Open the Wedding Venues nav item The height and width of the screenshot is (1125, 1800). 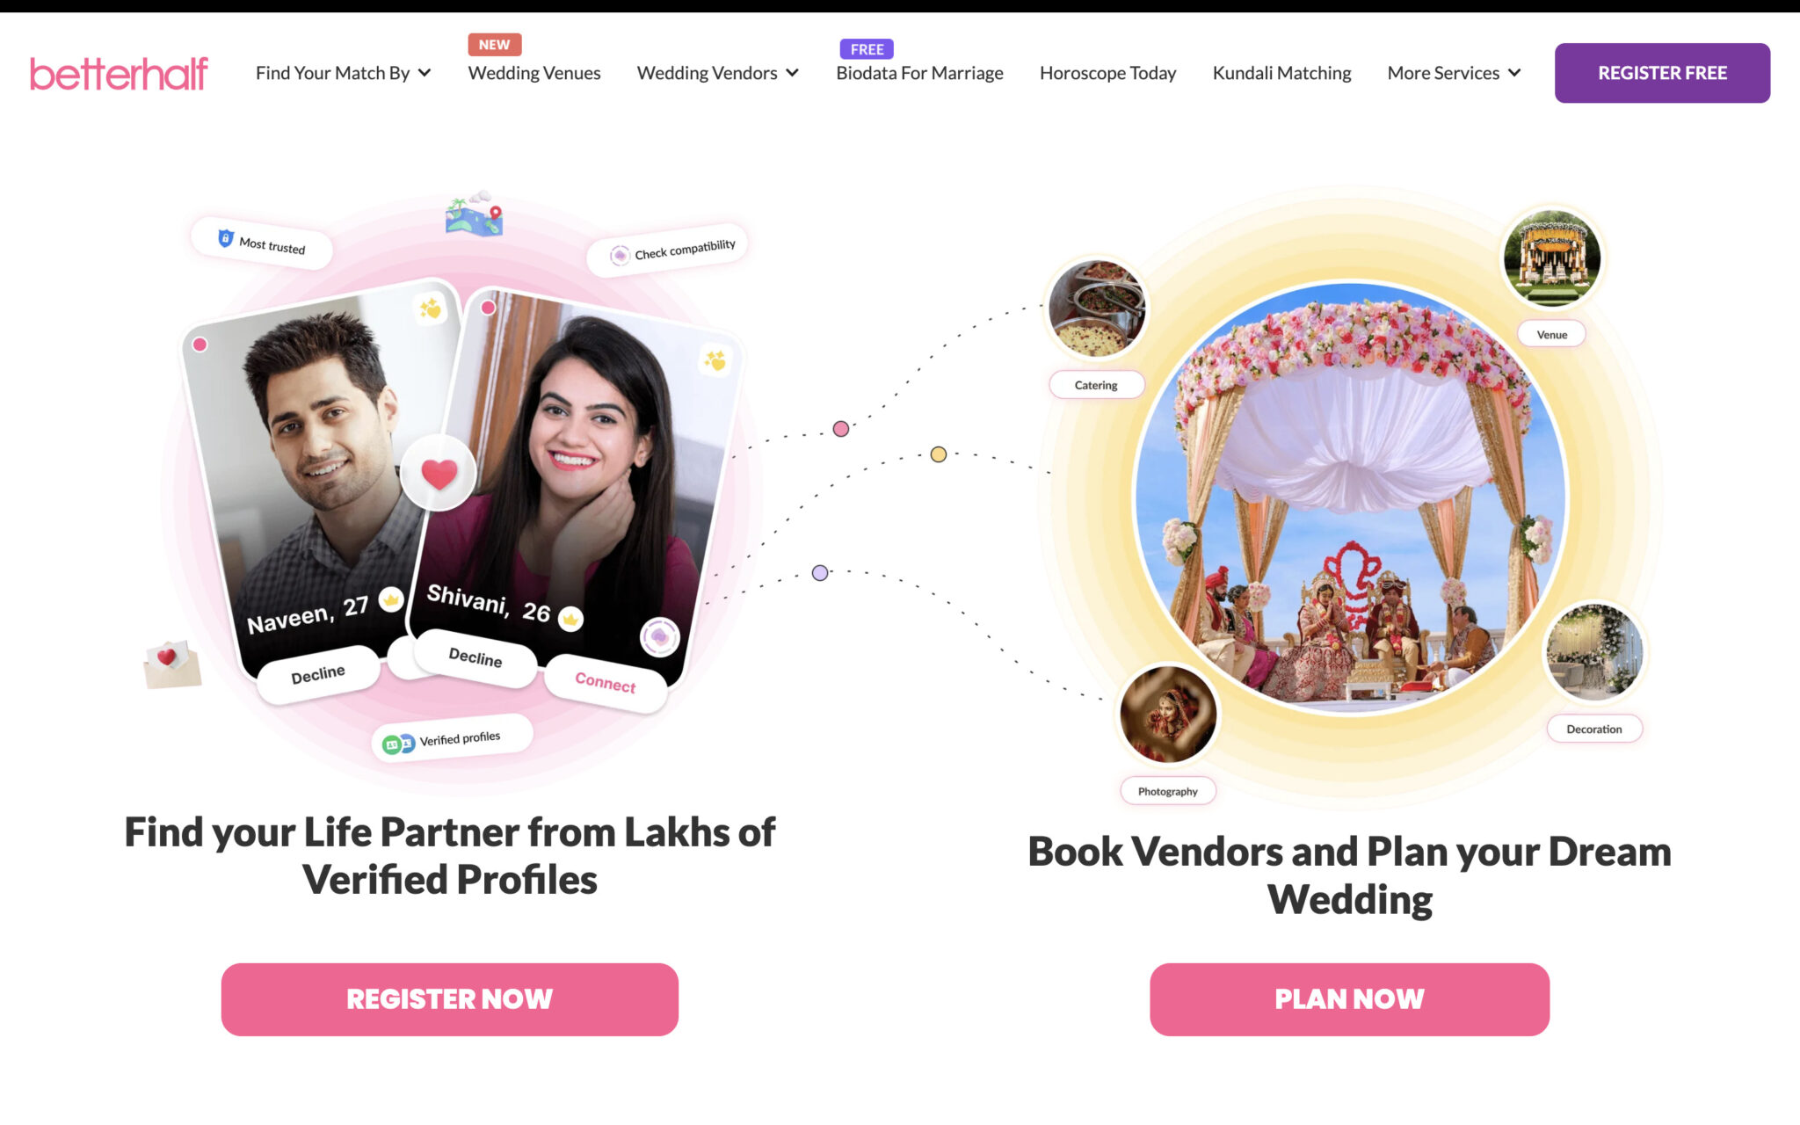[534, 73]
